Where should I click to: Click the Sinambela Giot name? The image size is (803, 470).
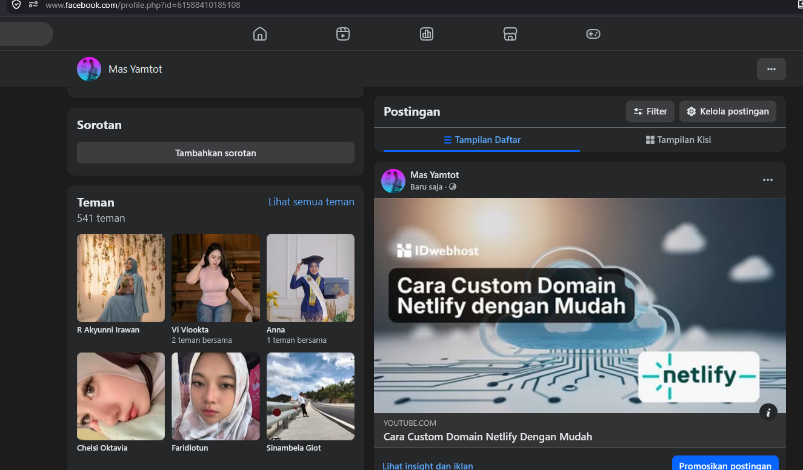294,448
